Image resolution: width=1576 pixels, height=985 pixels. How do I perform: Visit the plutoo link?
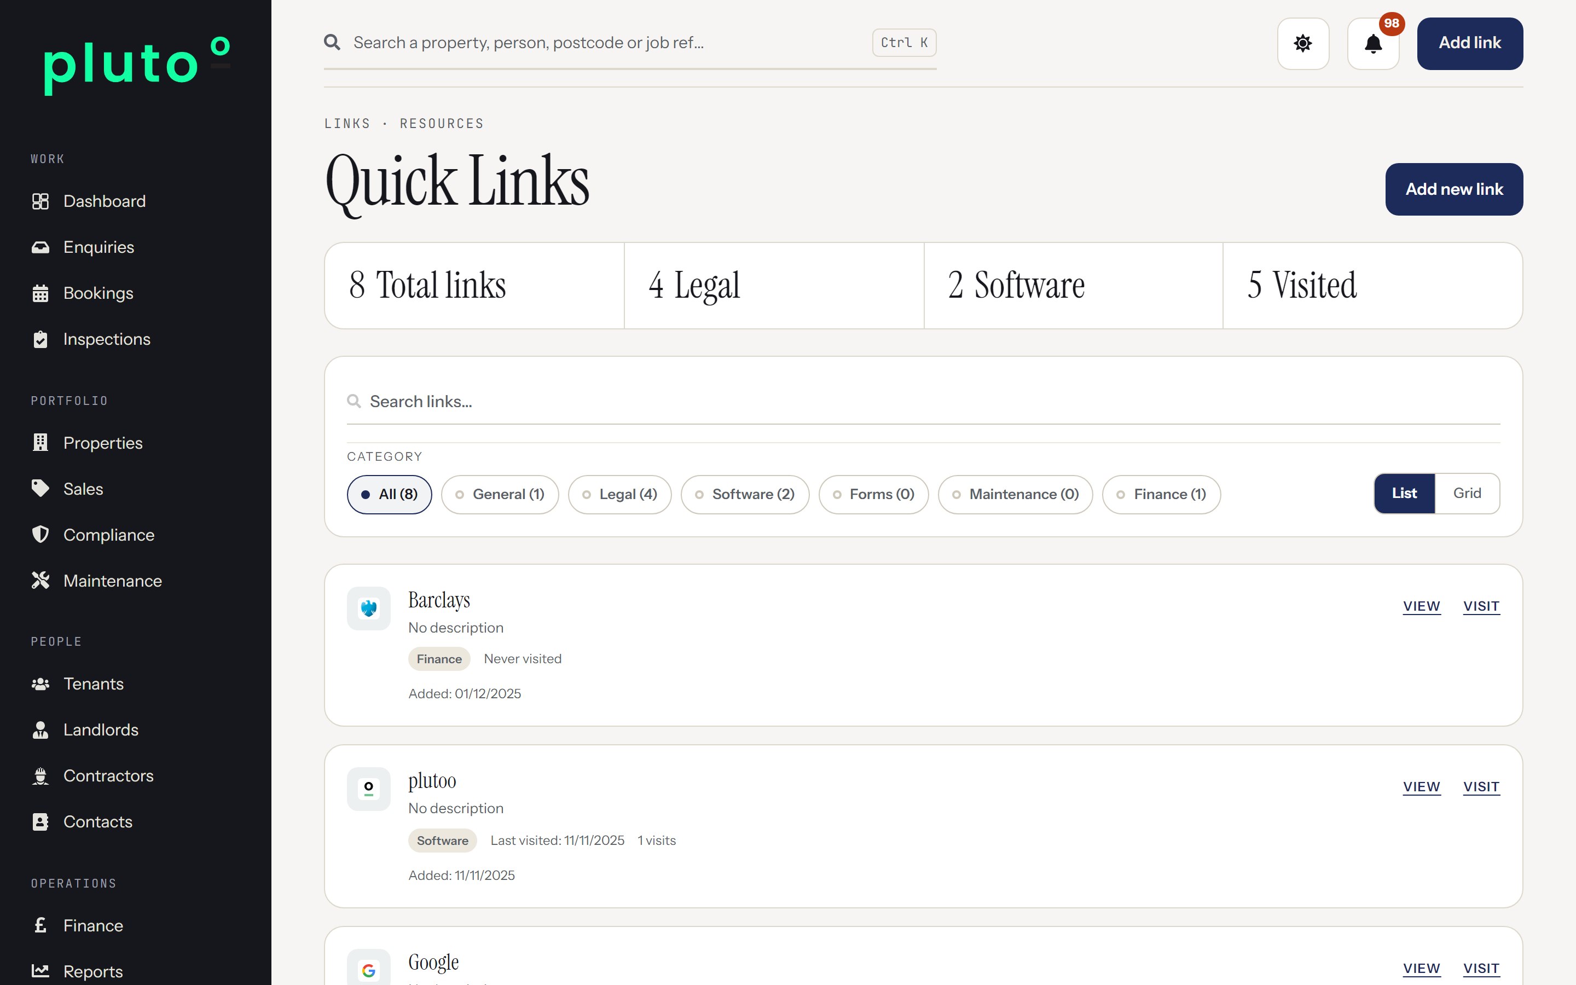[1481, 787]
